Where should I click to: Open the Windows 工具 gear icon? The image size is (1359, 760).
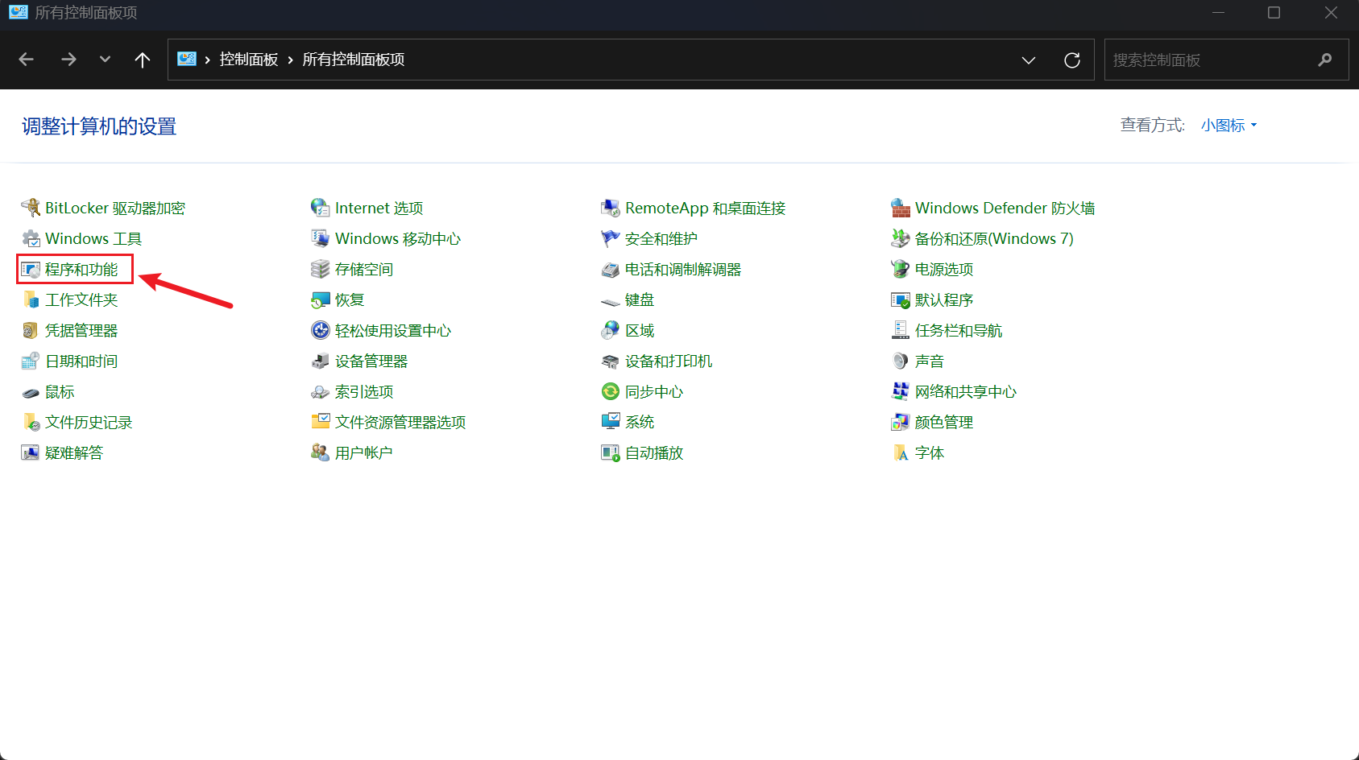(31, 238)
